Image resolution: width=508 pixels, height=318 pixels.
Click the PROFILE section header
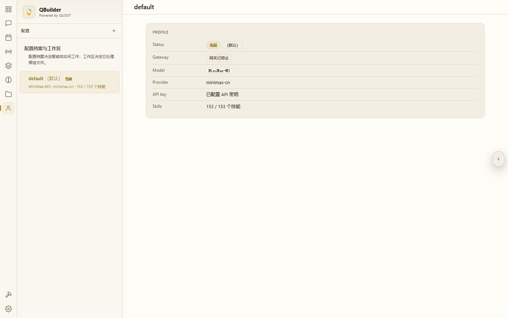click(161, 32)
